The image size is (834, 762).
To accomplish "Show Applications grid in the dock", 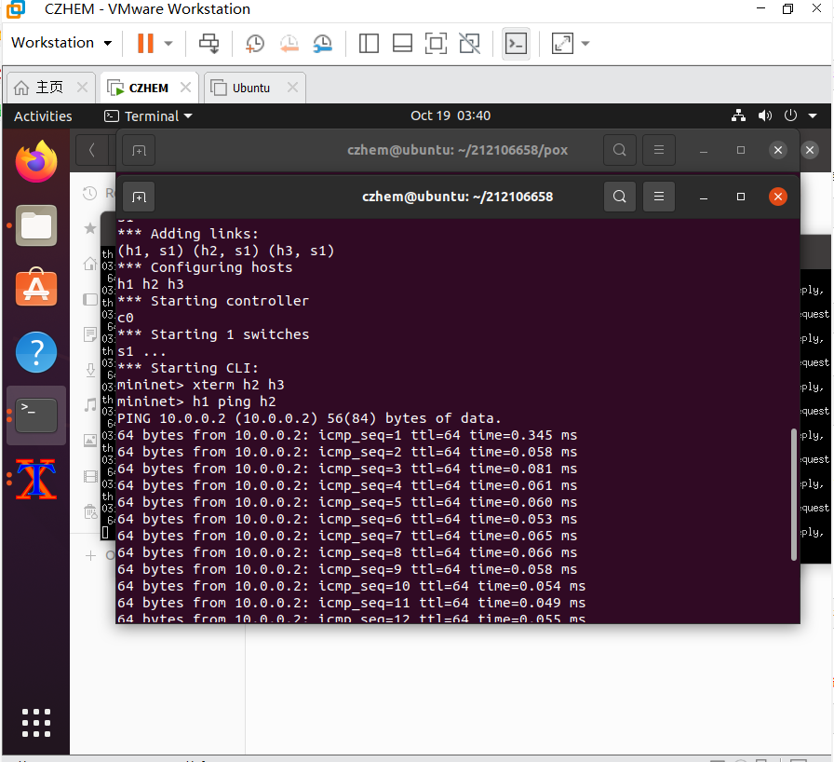I will 36,723.
